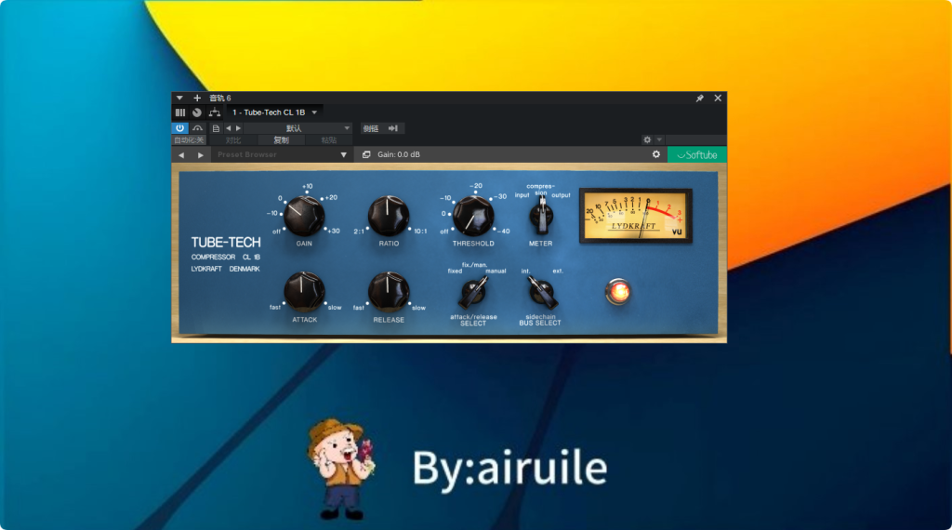Viewport: 952px width, 530px height.
Task: Click the RATIO knob
Action: (x=389, y=216)
